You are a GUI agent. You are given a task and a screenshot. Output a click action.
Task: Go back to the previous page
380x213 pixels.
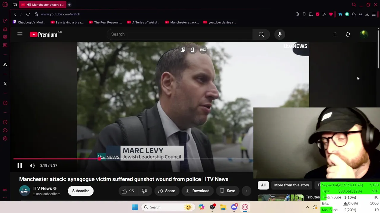[15, 14]
